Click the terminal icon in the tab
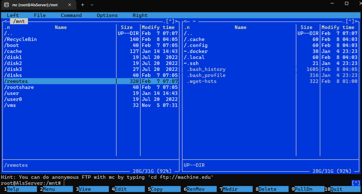Screen dimensions: 362x194 pos(7,5)
